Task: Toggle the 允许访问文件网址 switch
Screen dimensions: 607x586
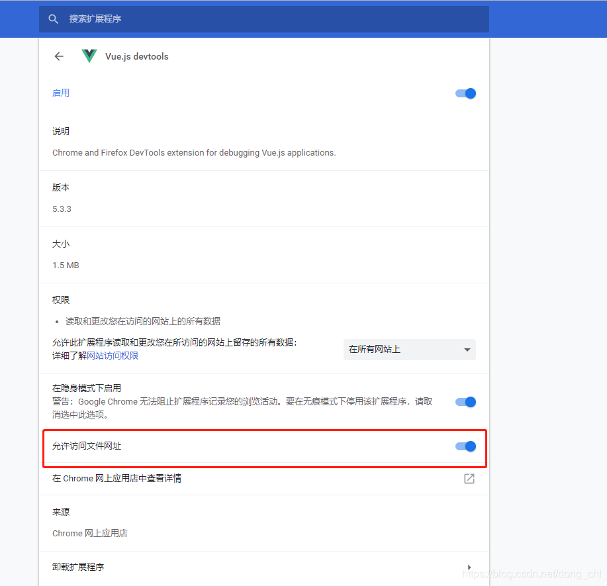Action: coord(465,446)
